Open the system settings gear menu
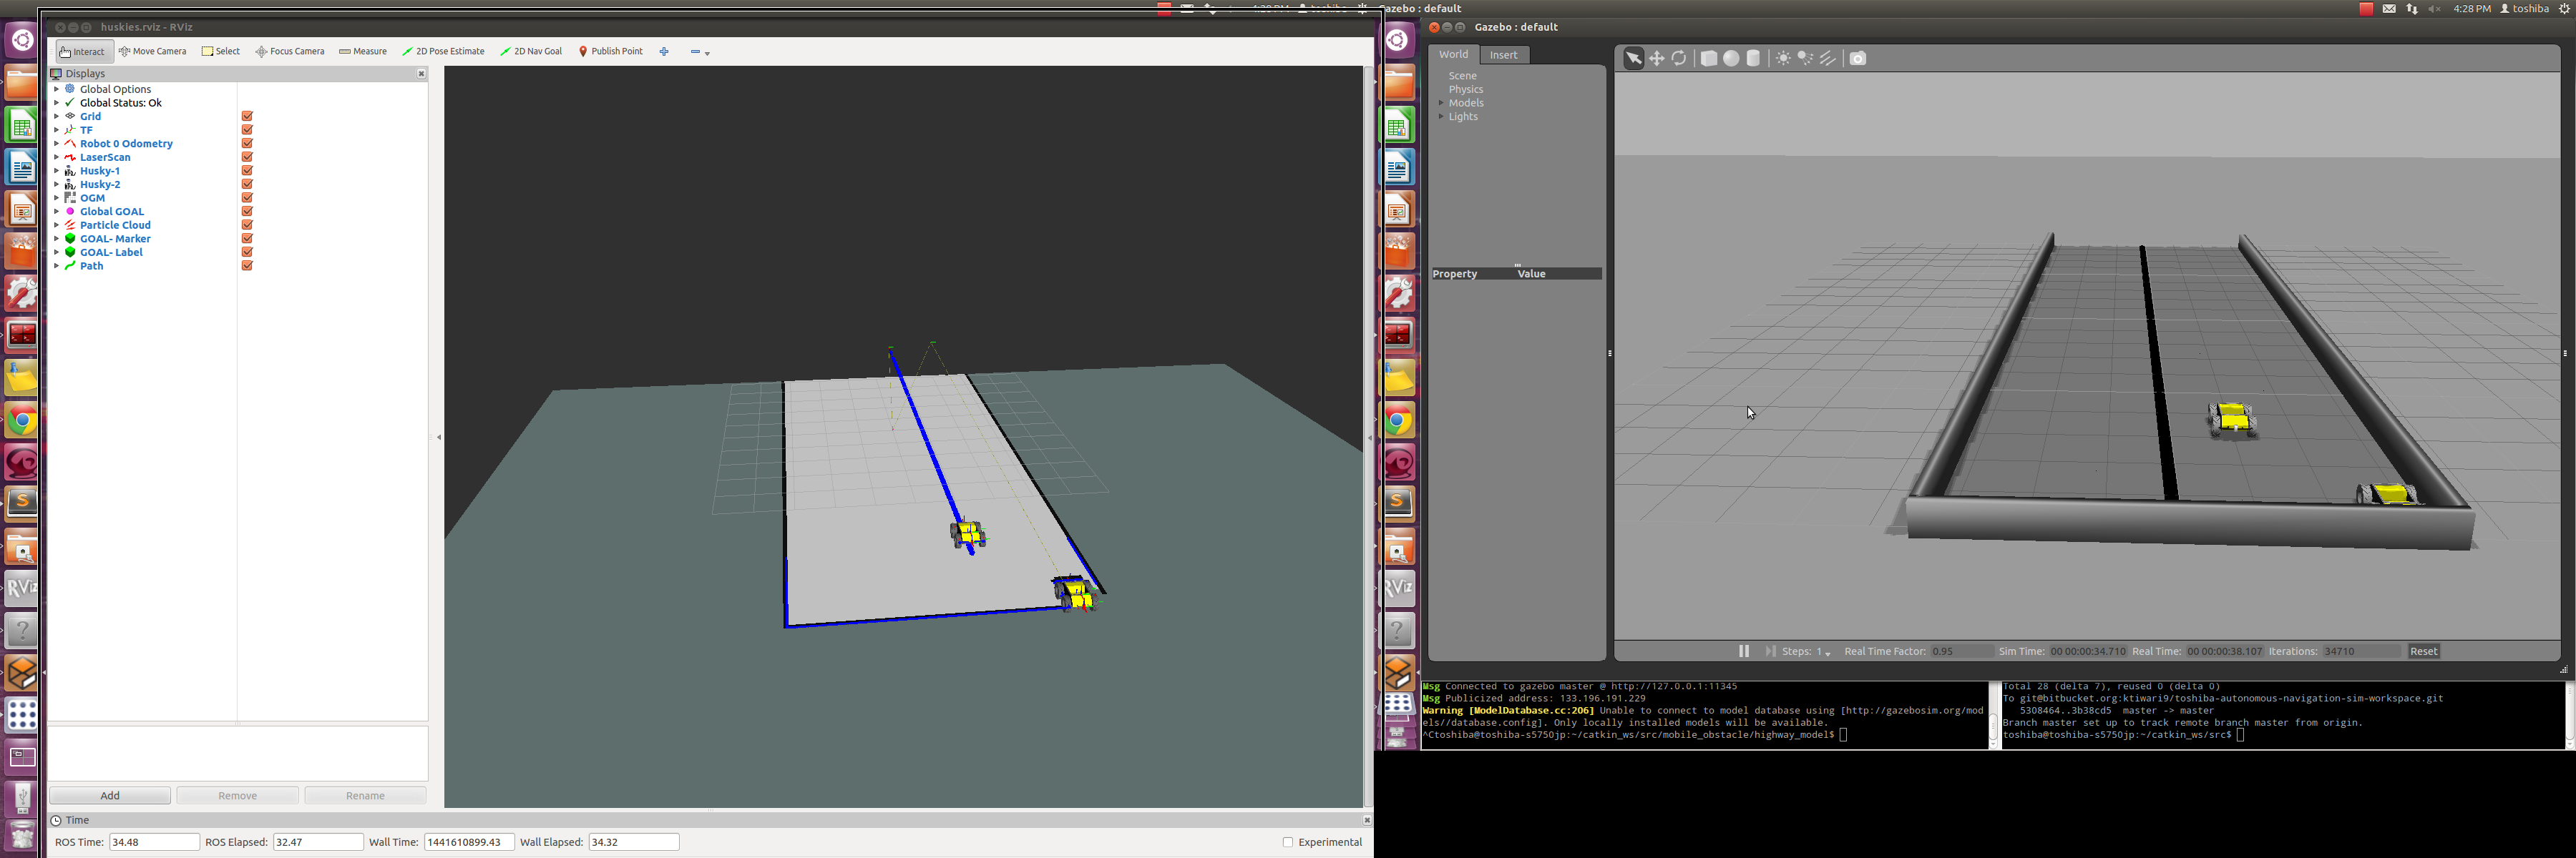 (x=2563, y=9)
